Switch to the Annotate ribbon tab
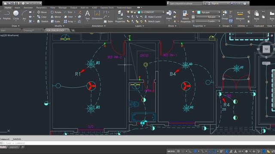Viewport: 275px width, 154px height. click(28, 8)
